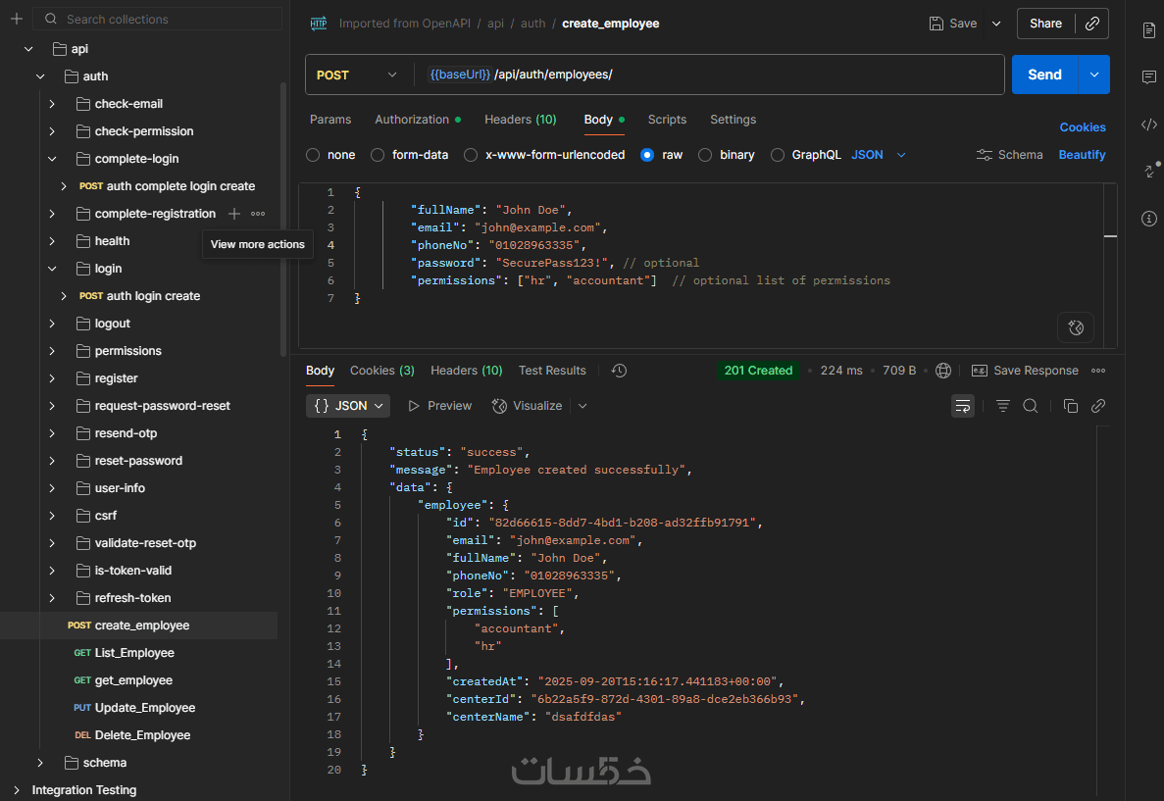Open the Scripts tab

point(667,120)
